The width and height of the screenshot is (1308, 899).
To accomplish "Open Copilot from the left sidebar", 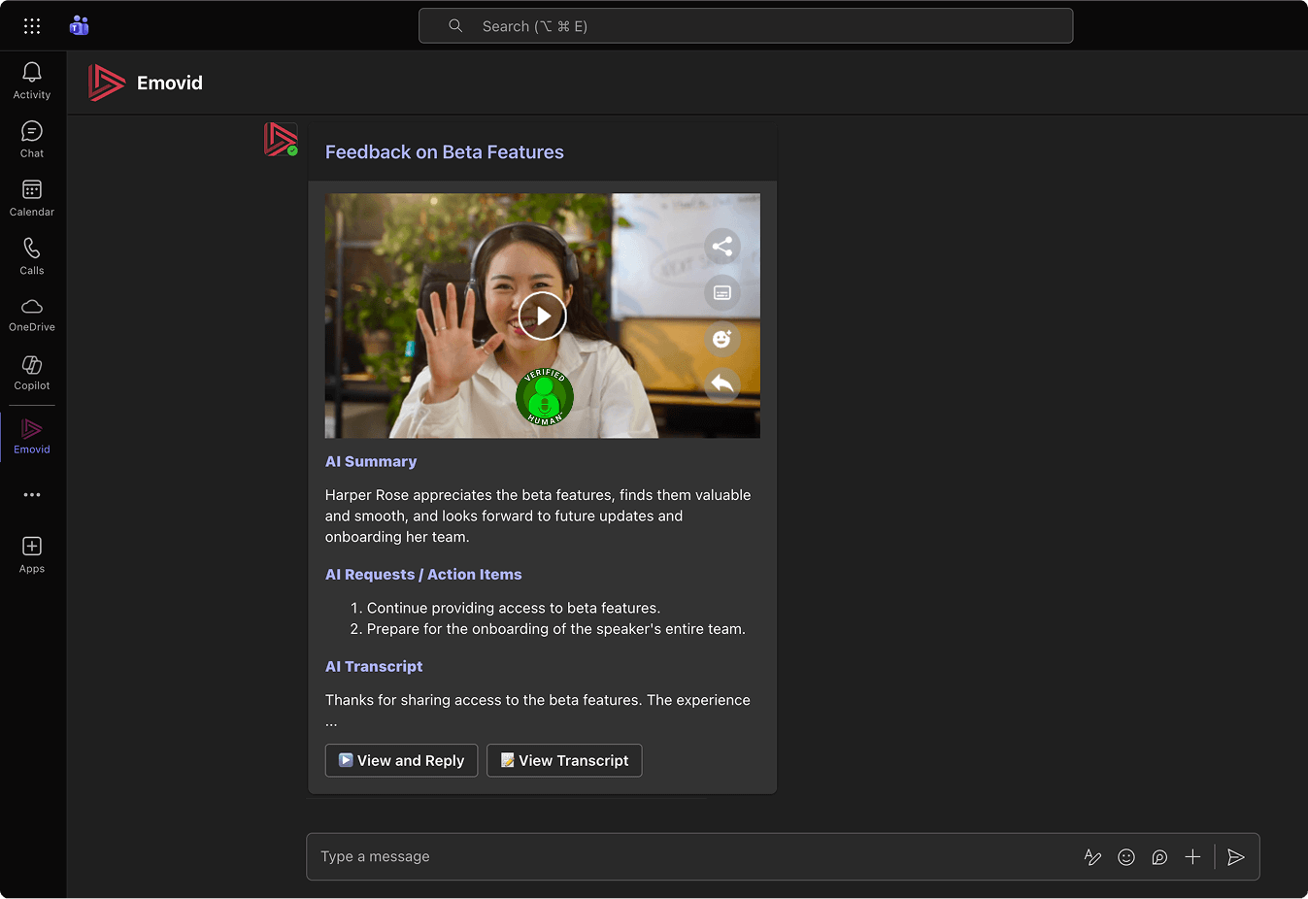I will (x=31, y=372).
